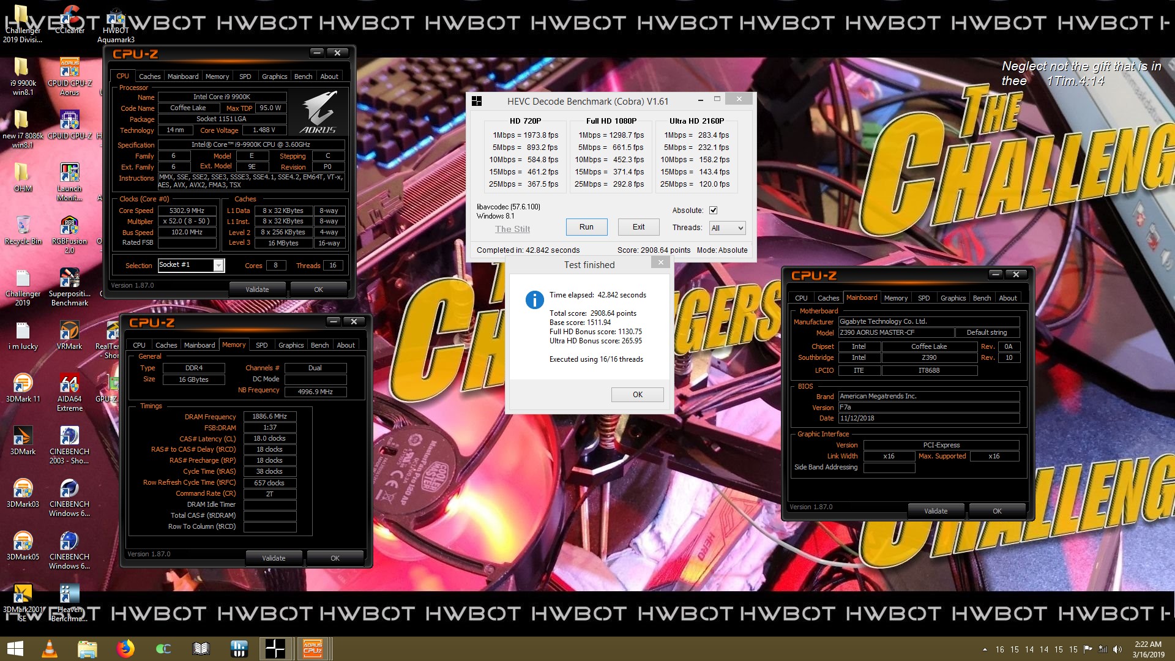The width and height of the screenshot is (1175, 661).
Task: Click the HD 720P 1Mbps result 1973.8 fps
Action: 525,135
